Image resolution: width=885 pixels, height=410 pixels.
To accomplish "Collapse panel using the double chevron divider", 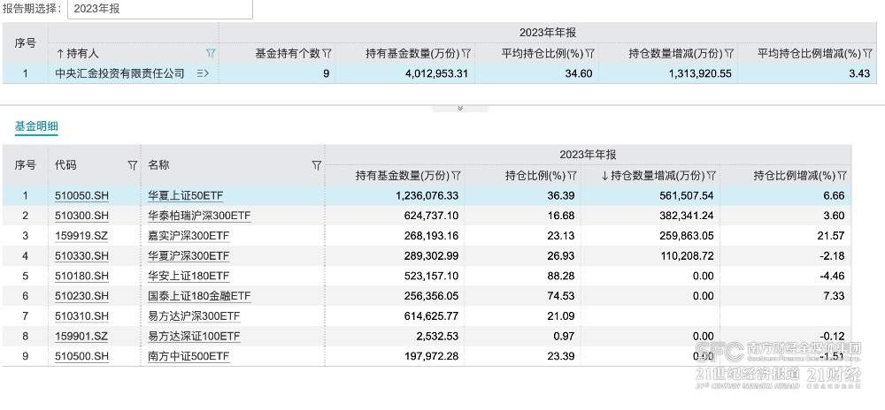I will pyautogui.click(x=460, y=108).
